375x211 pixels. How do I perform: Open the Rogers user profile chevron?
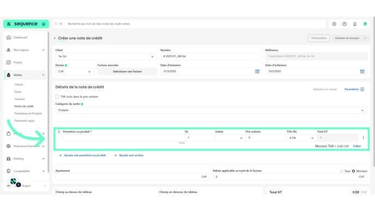45,186
